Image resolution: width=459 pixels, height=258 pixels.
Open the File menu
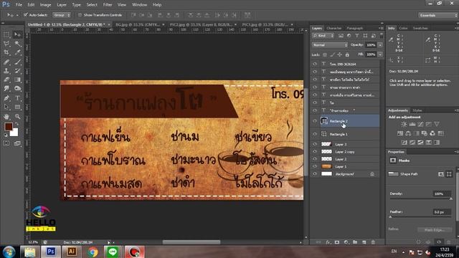click(19, 5)
